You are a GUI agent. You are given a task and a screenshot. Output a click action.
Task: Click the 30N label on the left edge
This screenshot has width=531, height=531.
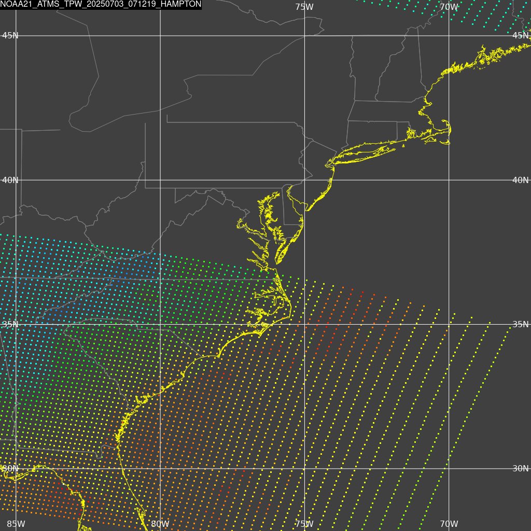(10, 469)
